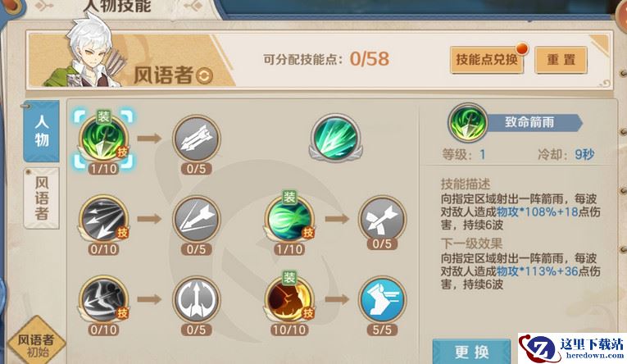Select the triple-arrow passive skill at 0/5

197,139
